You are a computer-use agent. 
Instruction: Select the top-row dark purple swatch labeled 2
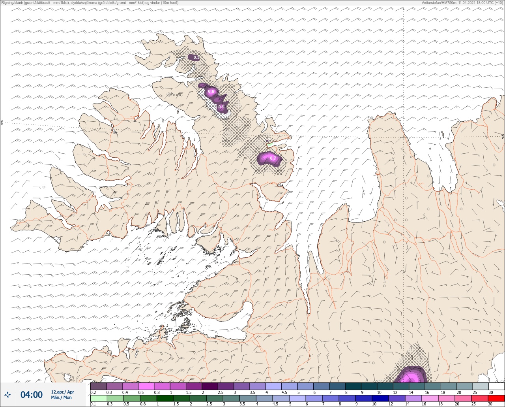pos(210,386)
